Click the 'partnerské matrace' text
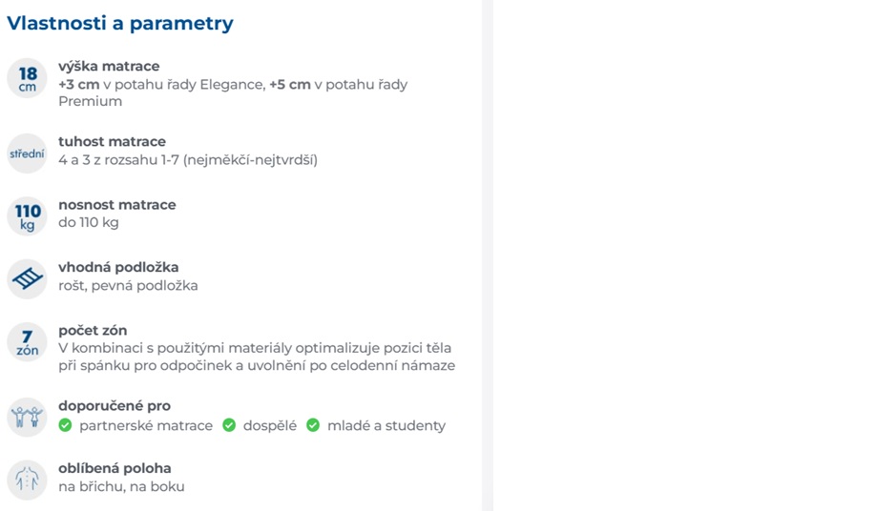Viewport: 876px width, 511px height. [x=146, y=425]
